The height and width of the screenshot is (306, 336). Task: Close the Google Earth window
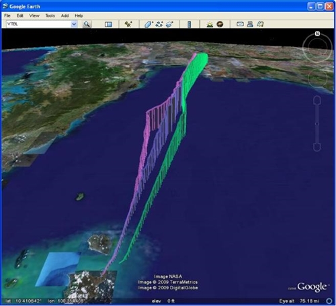pos(329,6)
